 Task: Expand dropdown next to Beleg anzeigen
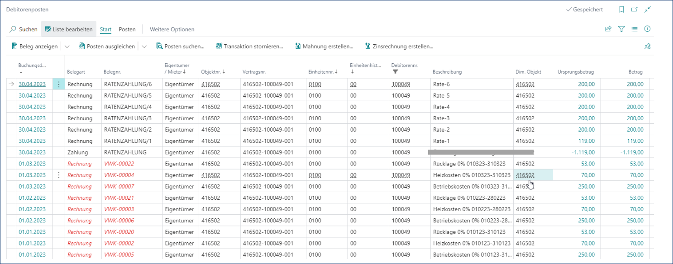(x=67, y=46)
